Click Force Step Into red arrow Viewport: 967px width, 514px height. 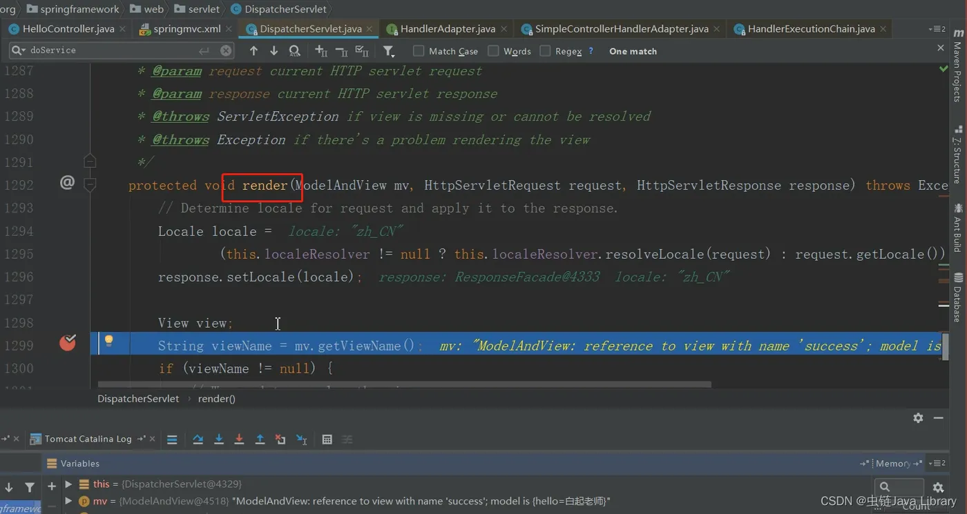[x=239, y=439]
